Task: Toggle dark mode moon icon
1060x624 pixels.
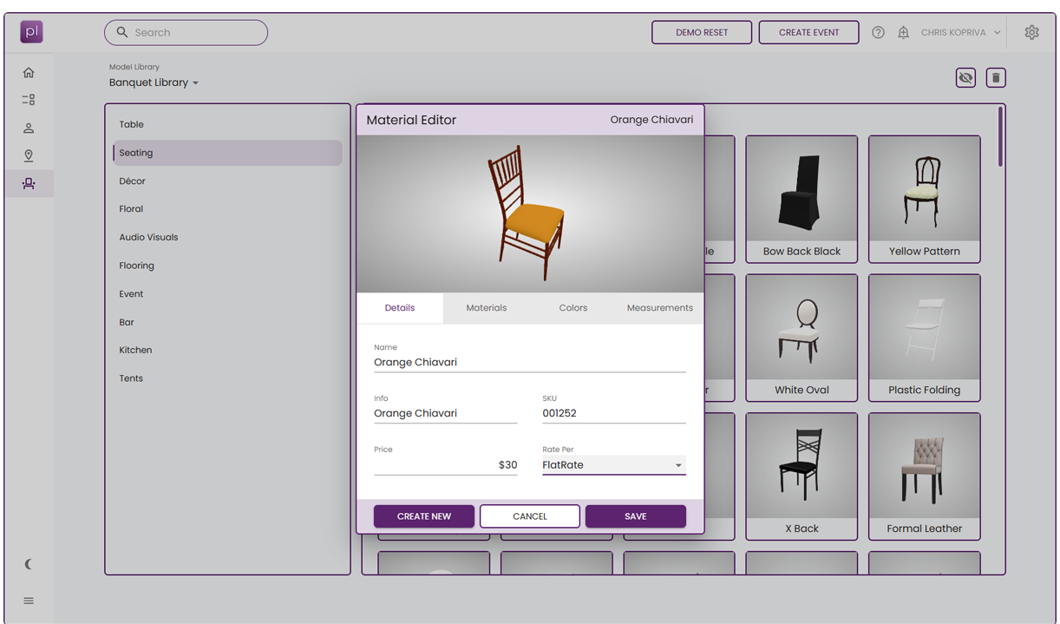Action: [x=29, y=564]
